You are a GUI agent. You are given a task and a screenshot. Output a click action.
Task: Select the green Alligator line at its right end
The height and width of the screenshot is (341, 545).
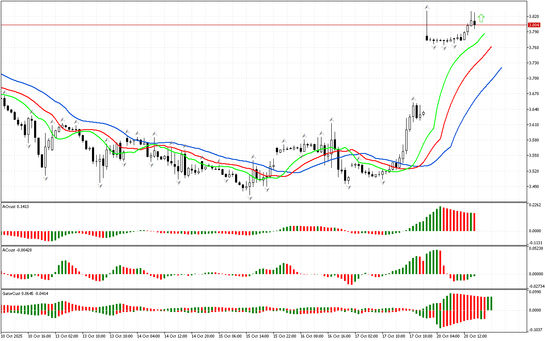tap(484, 34)
